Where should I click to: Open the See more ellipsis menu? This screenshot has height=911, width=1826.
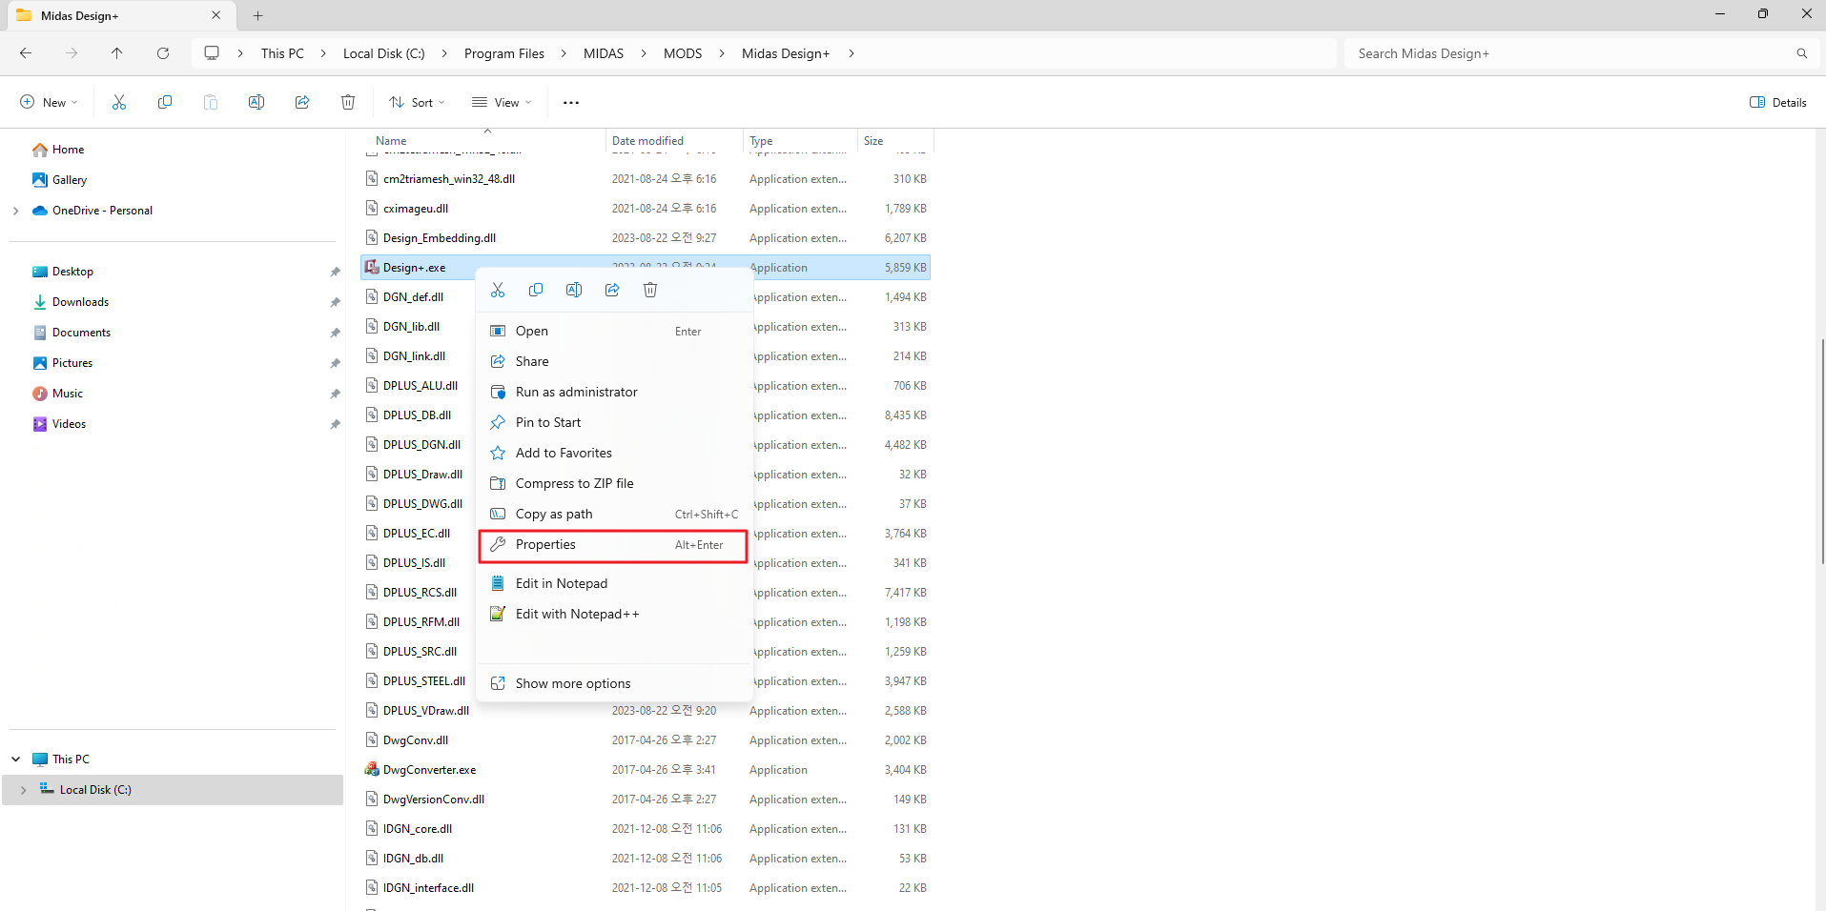[571, 102]
